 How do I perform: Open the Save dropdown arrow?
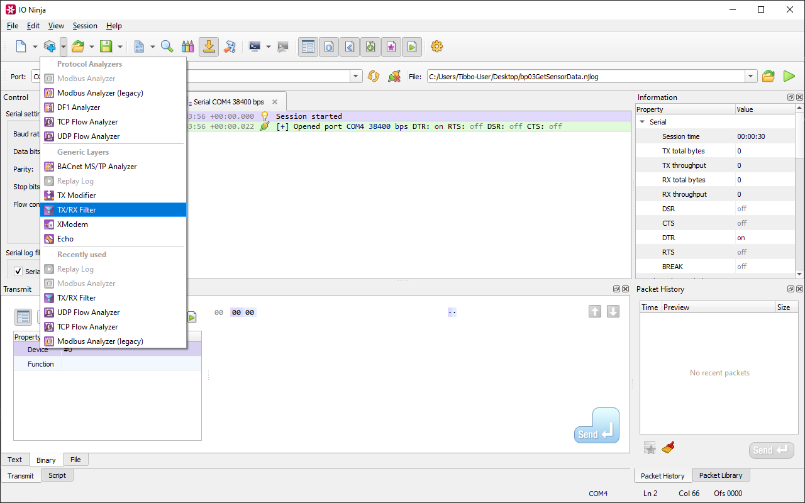120,47
